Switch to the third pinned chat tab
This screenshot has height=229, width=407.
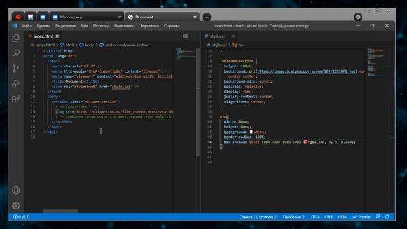[x=43, y=17]
